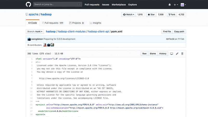
Task: Select line number 18
Action: pos(31,114)
